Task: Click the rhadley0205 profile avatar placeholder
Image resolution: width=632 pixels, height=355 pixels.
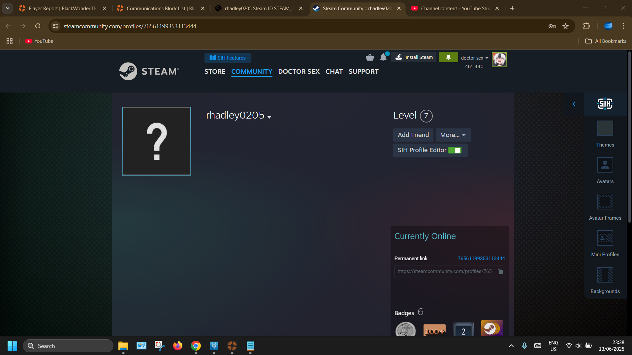Action: (x=157, y=141)
